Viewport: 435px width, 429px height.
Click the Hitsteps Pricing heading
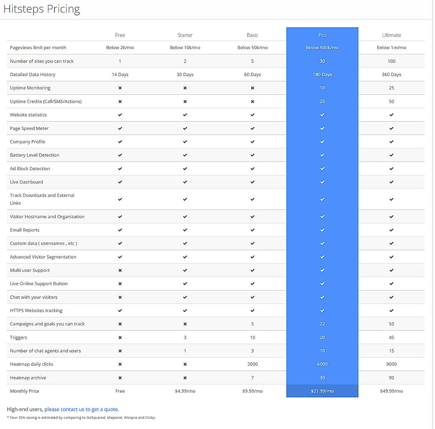[x=41, y=9]
